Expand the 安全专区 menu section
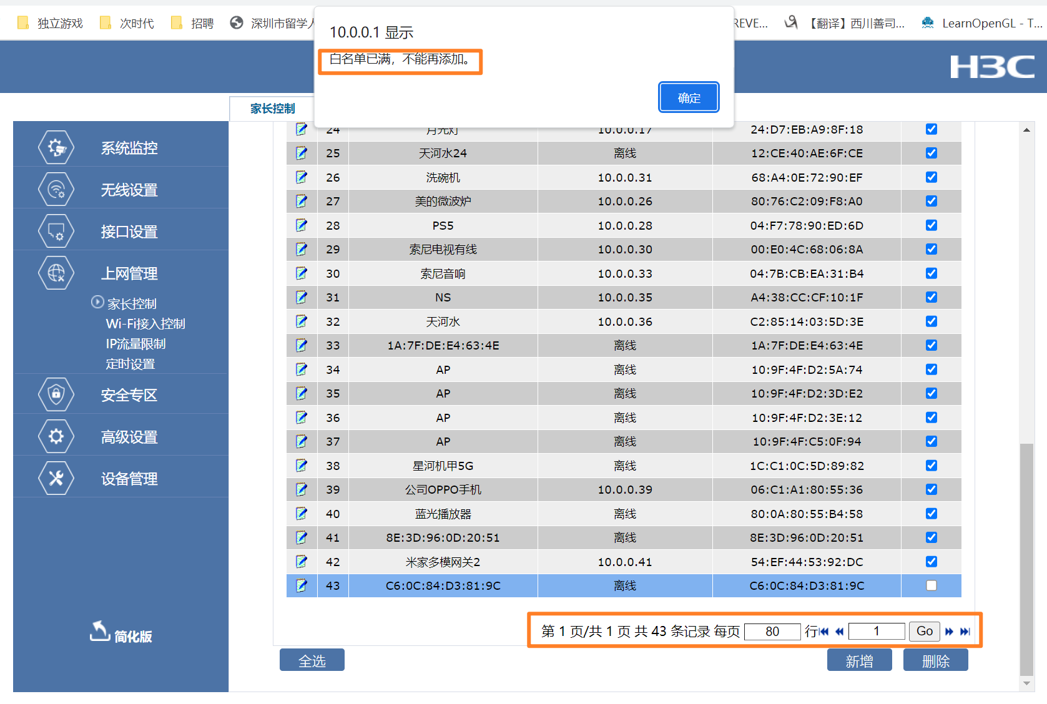The image size is (1047, 704). (x=129, y=394)
